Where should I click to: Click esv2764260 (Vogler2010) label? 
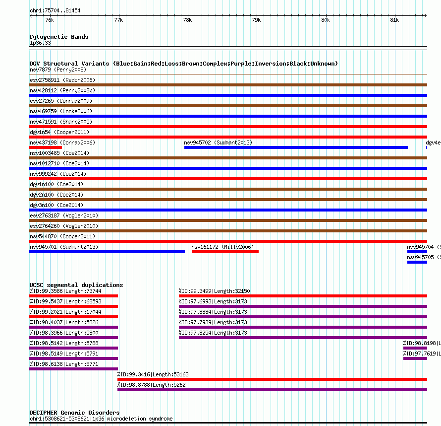[64, 226]
